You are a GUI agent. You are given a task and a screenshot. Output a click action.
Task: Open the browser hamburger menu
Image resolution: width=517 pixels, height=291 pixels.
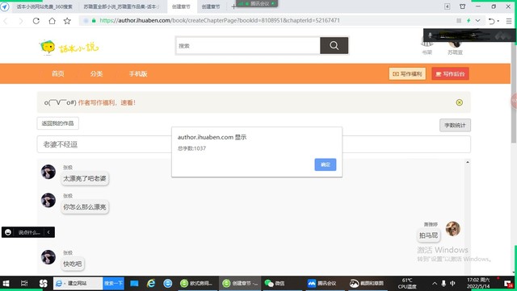(509, 21)
